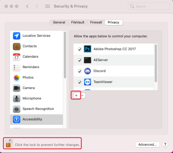Switch to the Firewall tab
The image size is (173, 153).
[x=96, y=22]
